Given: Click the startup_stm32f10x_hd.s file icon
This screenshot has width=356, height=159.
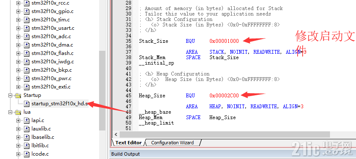Looking at the screenshot, I should (27, 104).
